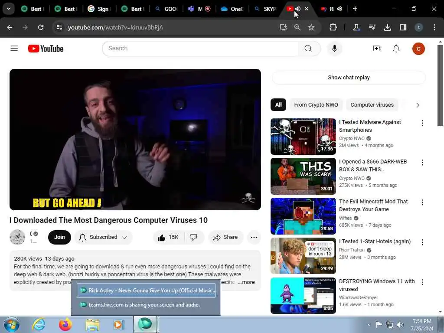The height and width of the screenshot is (333, 444).
Task: Click the page vertical scrollbar thumb
Action: (440, 85)
